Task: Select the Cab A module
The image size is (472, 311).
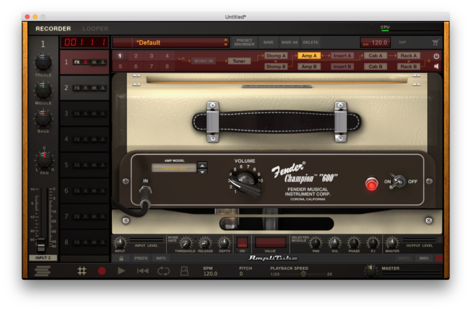Action: click(x=375, y=55)
